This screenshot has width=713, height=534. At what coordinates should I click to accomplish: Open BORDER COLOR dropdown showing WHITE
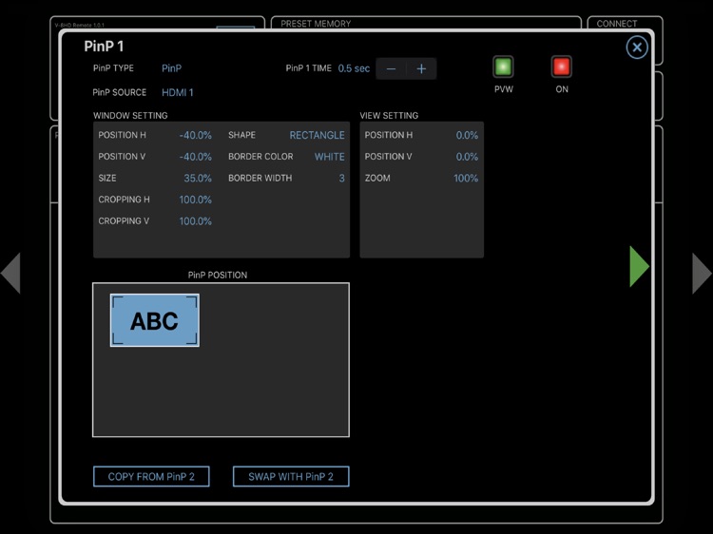[330, 157]
